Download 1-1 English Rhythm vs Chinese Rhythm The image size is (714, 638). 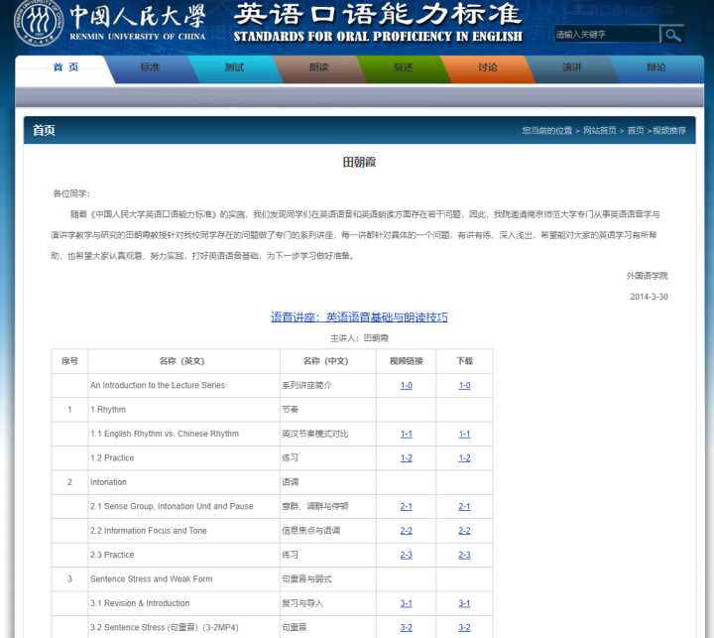pos(464,434)
